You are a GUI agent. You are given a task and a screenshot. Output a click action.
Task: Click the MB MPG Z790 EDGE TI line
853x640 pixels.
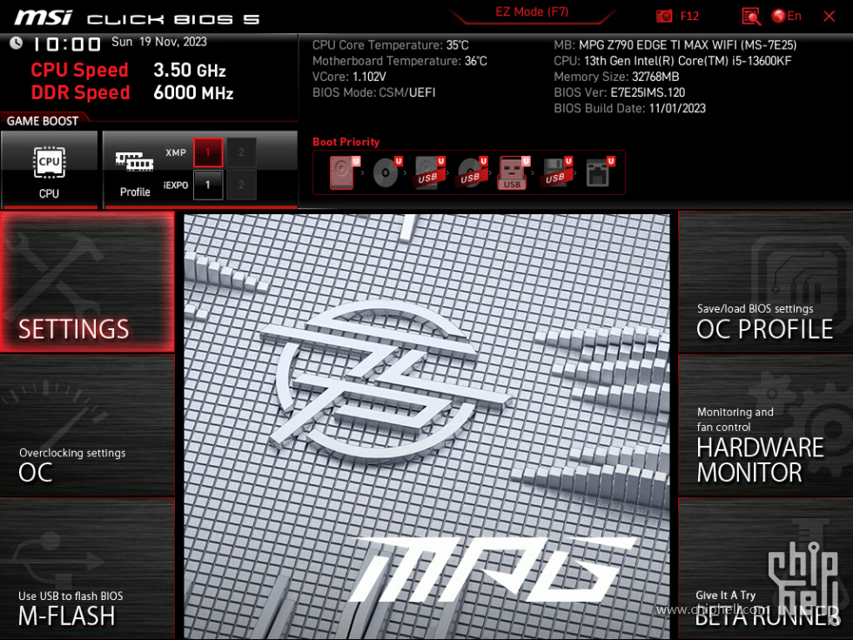coord(675,45)
